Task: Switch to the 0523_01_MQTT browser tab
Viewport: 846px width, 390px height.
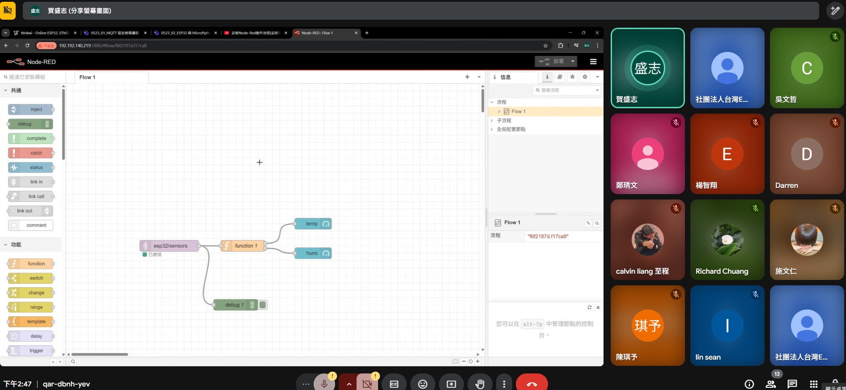Action: (x=115, y=33)
